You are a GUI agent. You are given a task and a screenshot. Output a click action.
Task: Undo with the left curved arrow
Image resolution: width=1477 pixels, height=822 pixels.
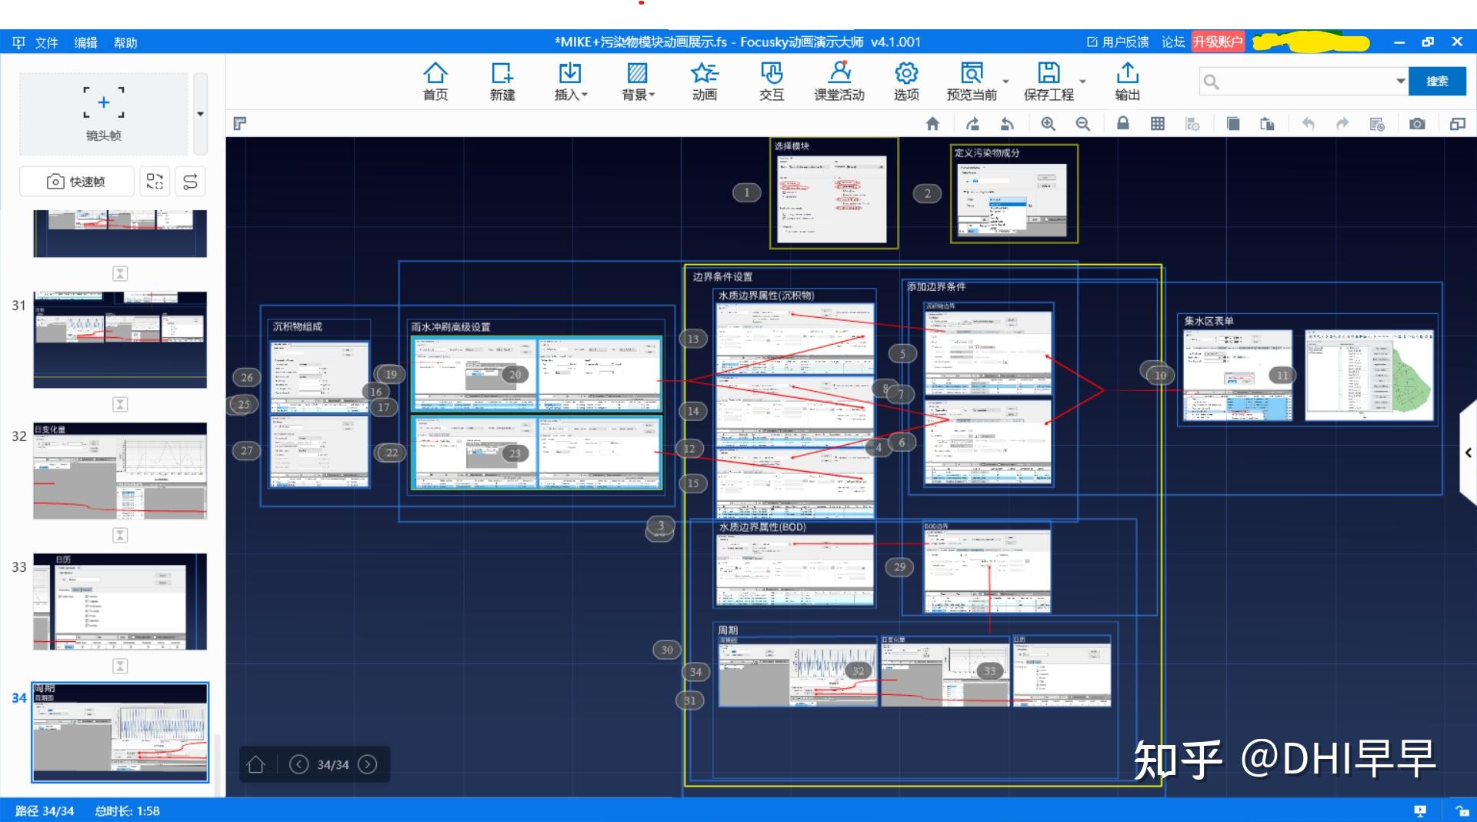point(1308,124)
